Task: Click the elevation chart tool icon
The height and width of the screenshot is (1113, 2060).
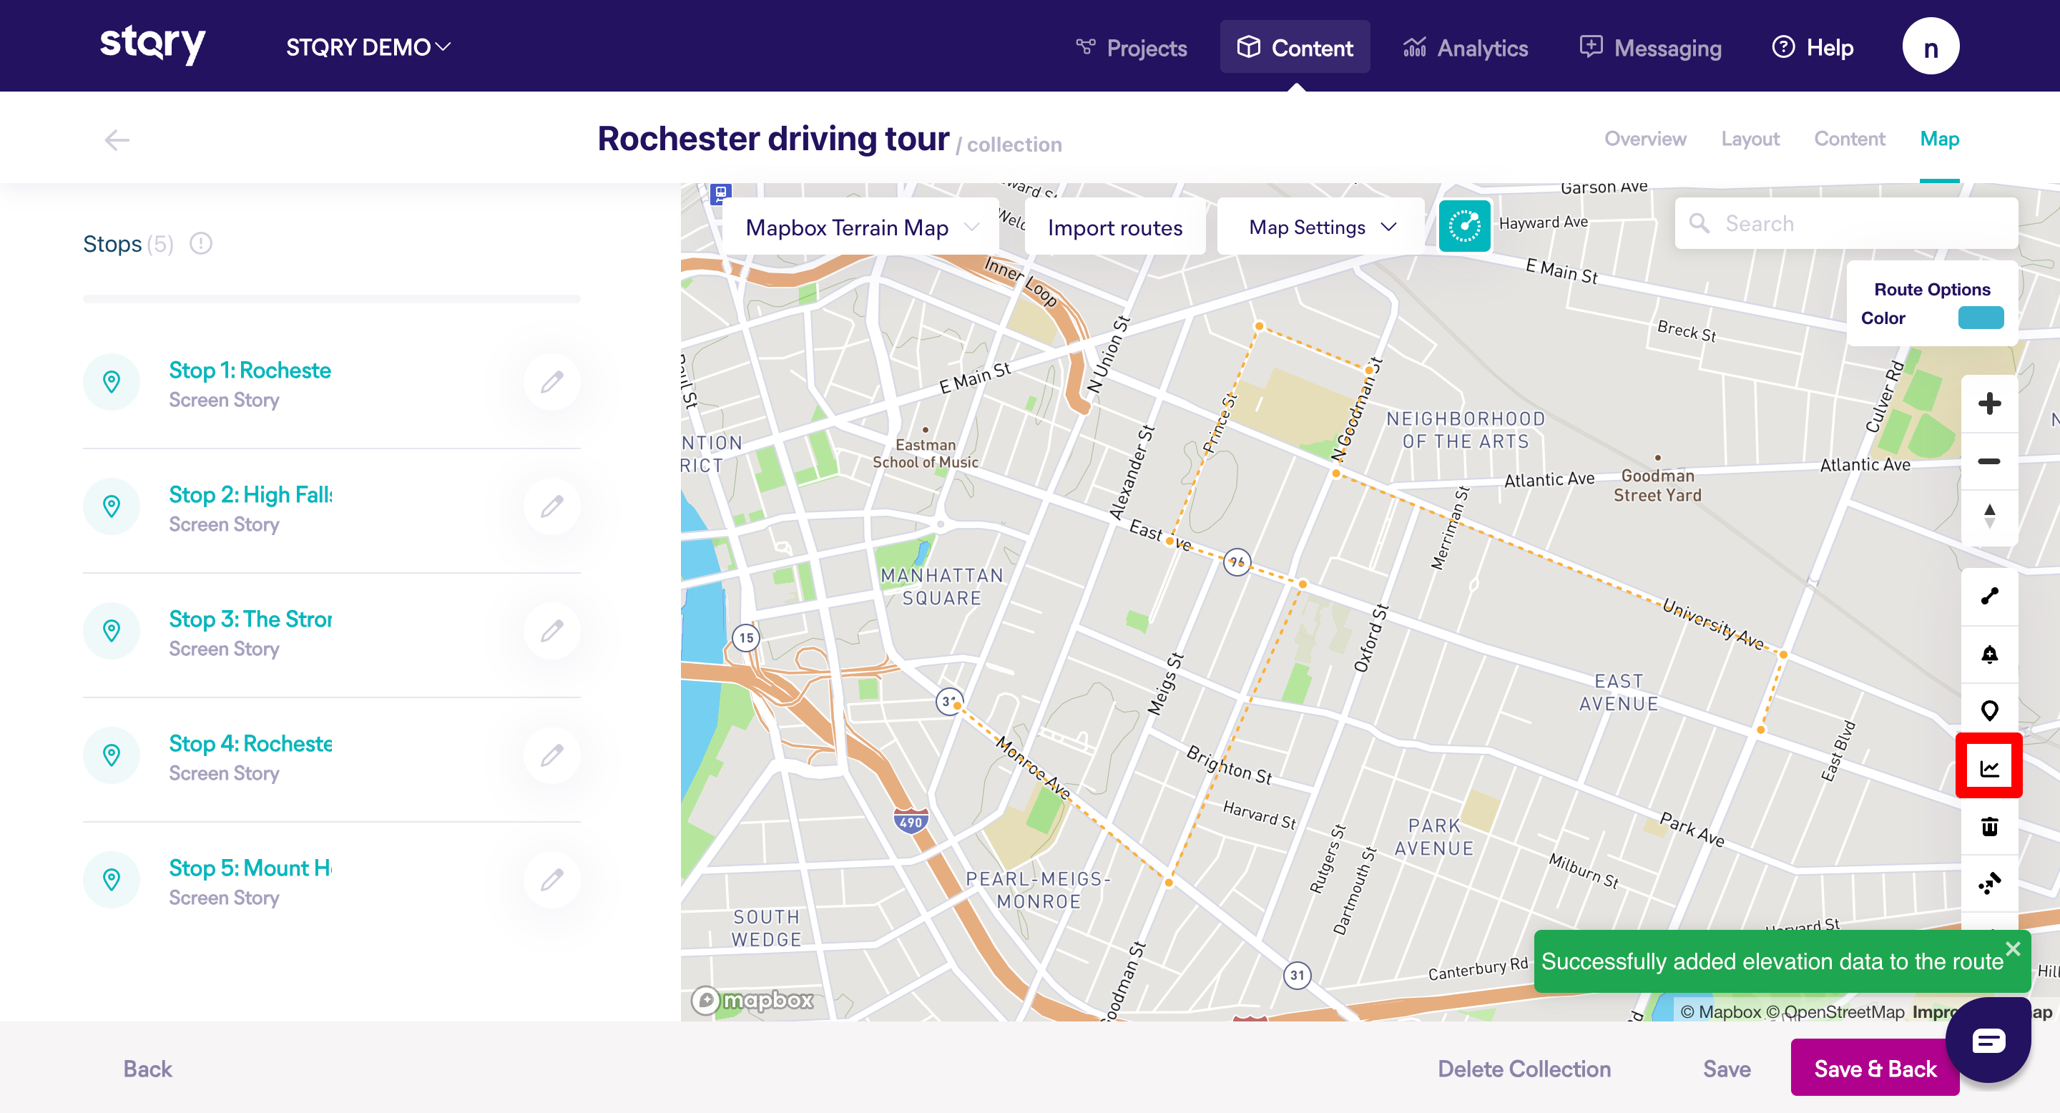Action: (x=1988, y=768)
